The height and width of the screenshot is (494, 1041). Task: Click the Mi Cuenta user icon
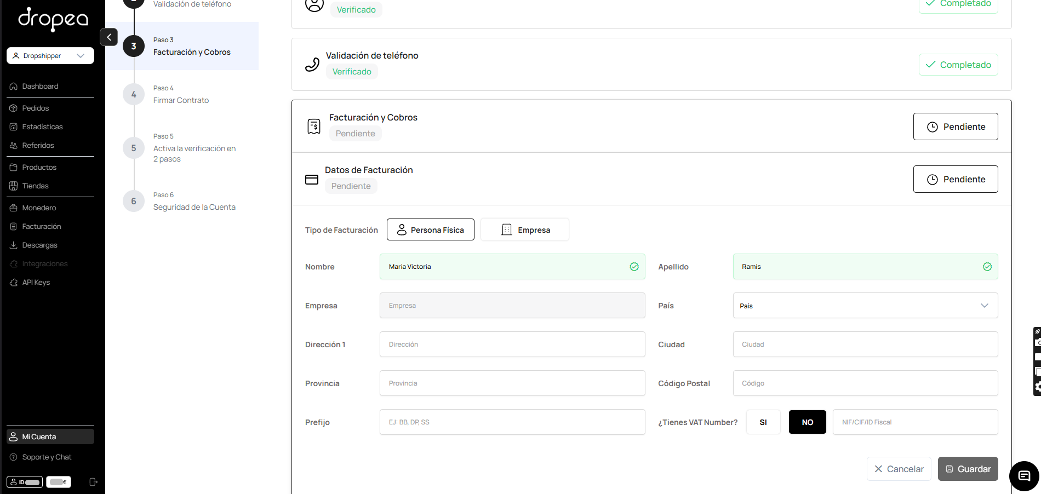coord(14,437)
